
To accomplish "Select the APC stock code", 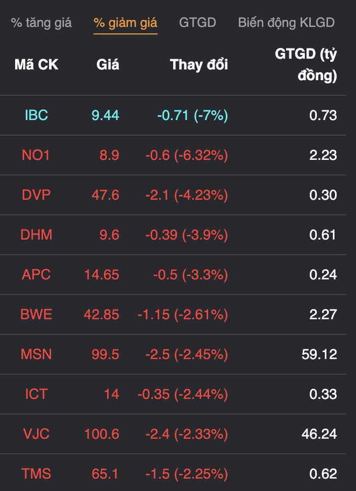I will coord(36,275).
